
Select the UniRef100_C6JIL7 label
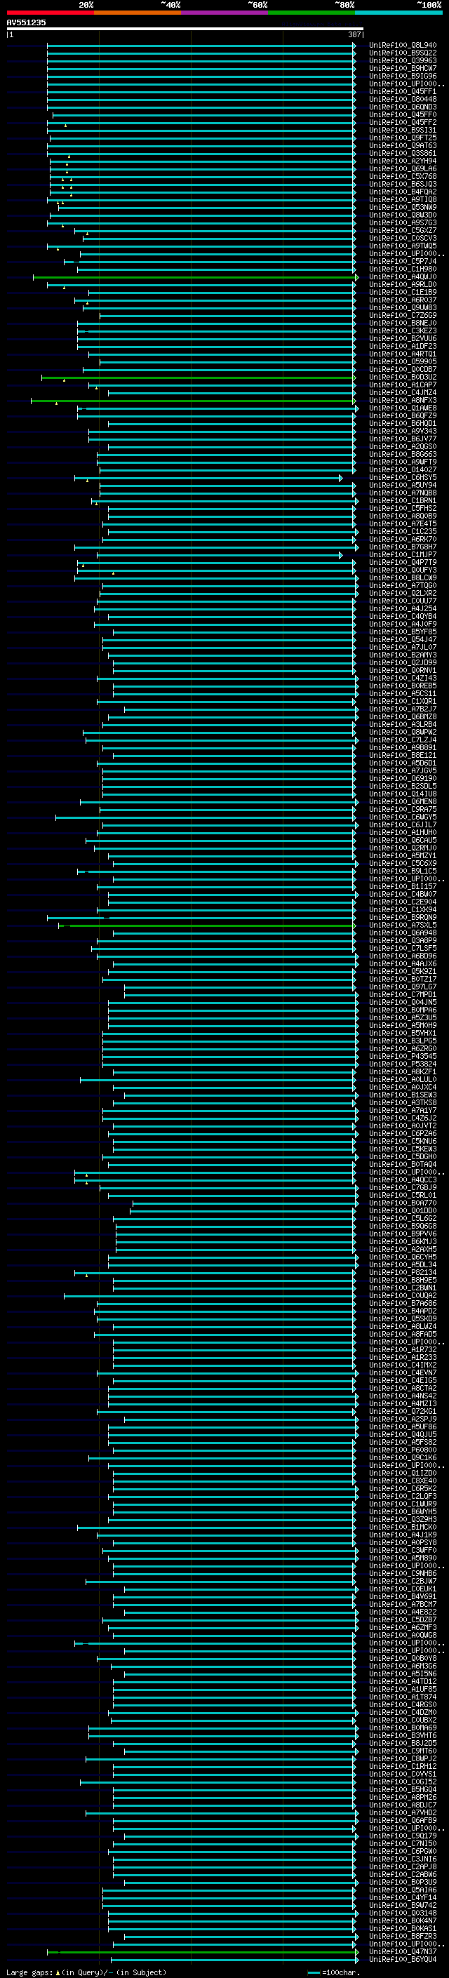[x=403, y=825]
